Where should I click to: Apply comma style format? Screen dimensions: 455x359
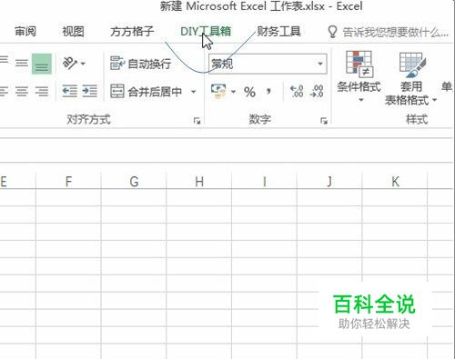pyautogui.click(x=268, y=91)
